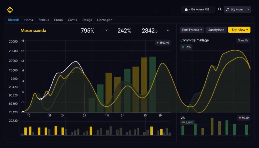Open the Tooll Francle dropdown
Screen dimensions: 259x148
pyautogui.click(x=192, y=30)
